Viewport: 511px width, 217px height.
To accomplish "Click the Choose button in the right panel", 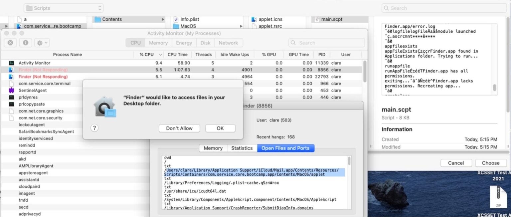I will (491, 163).
